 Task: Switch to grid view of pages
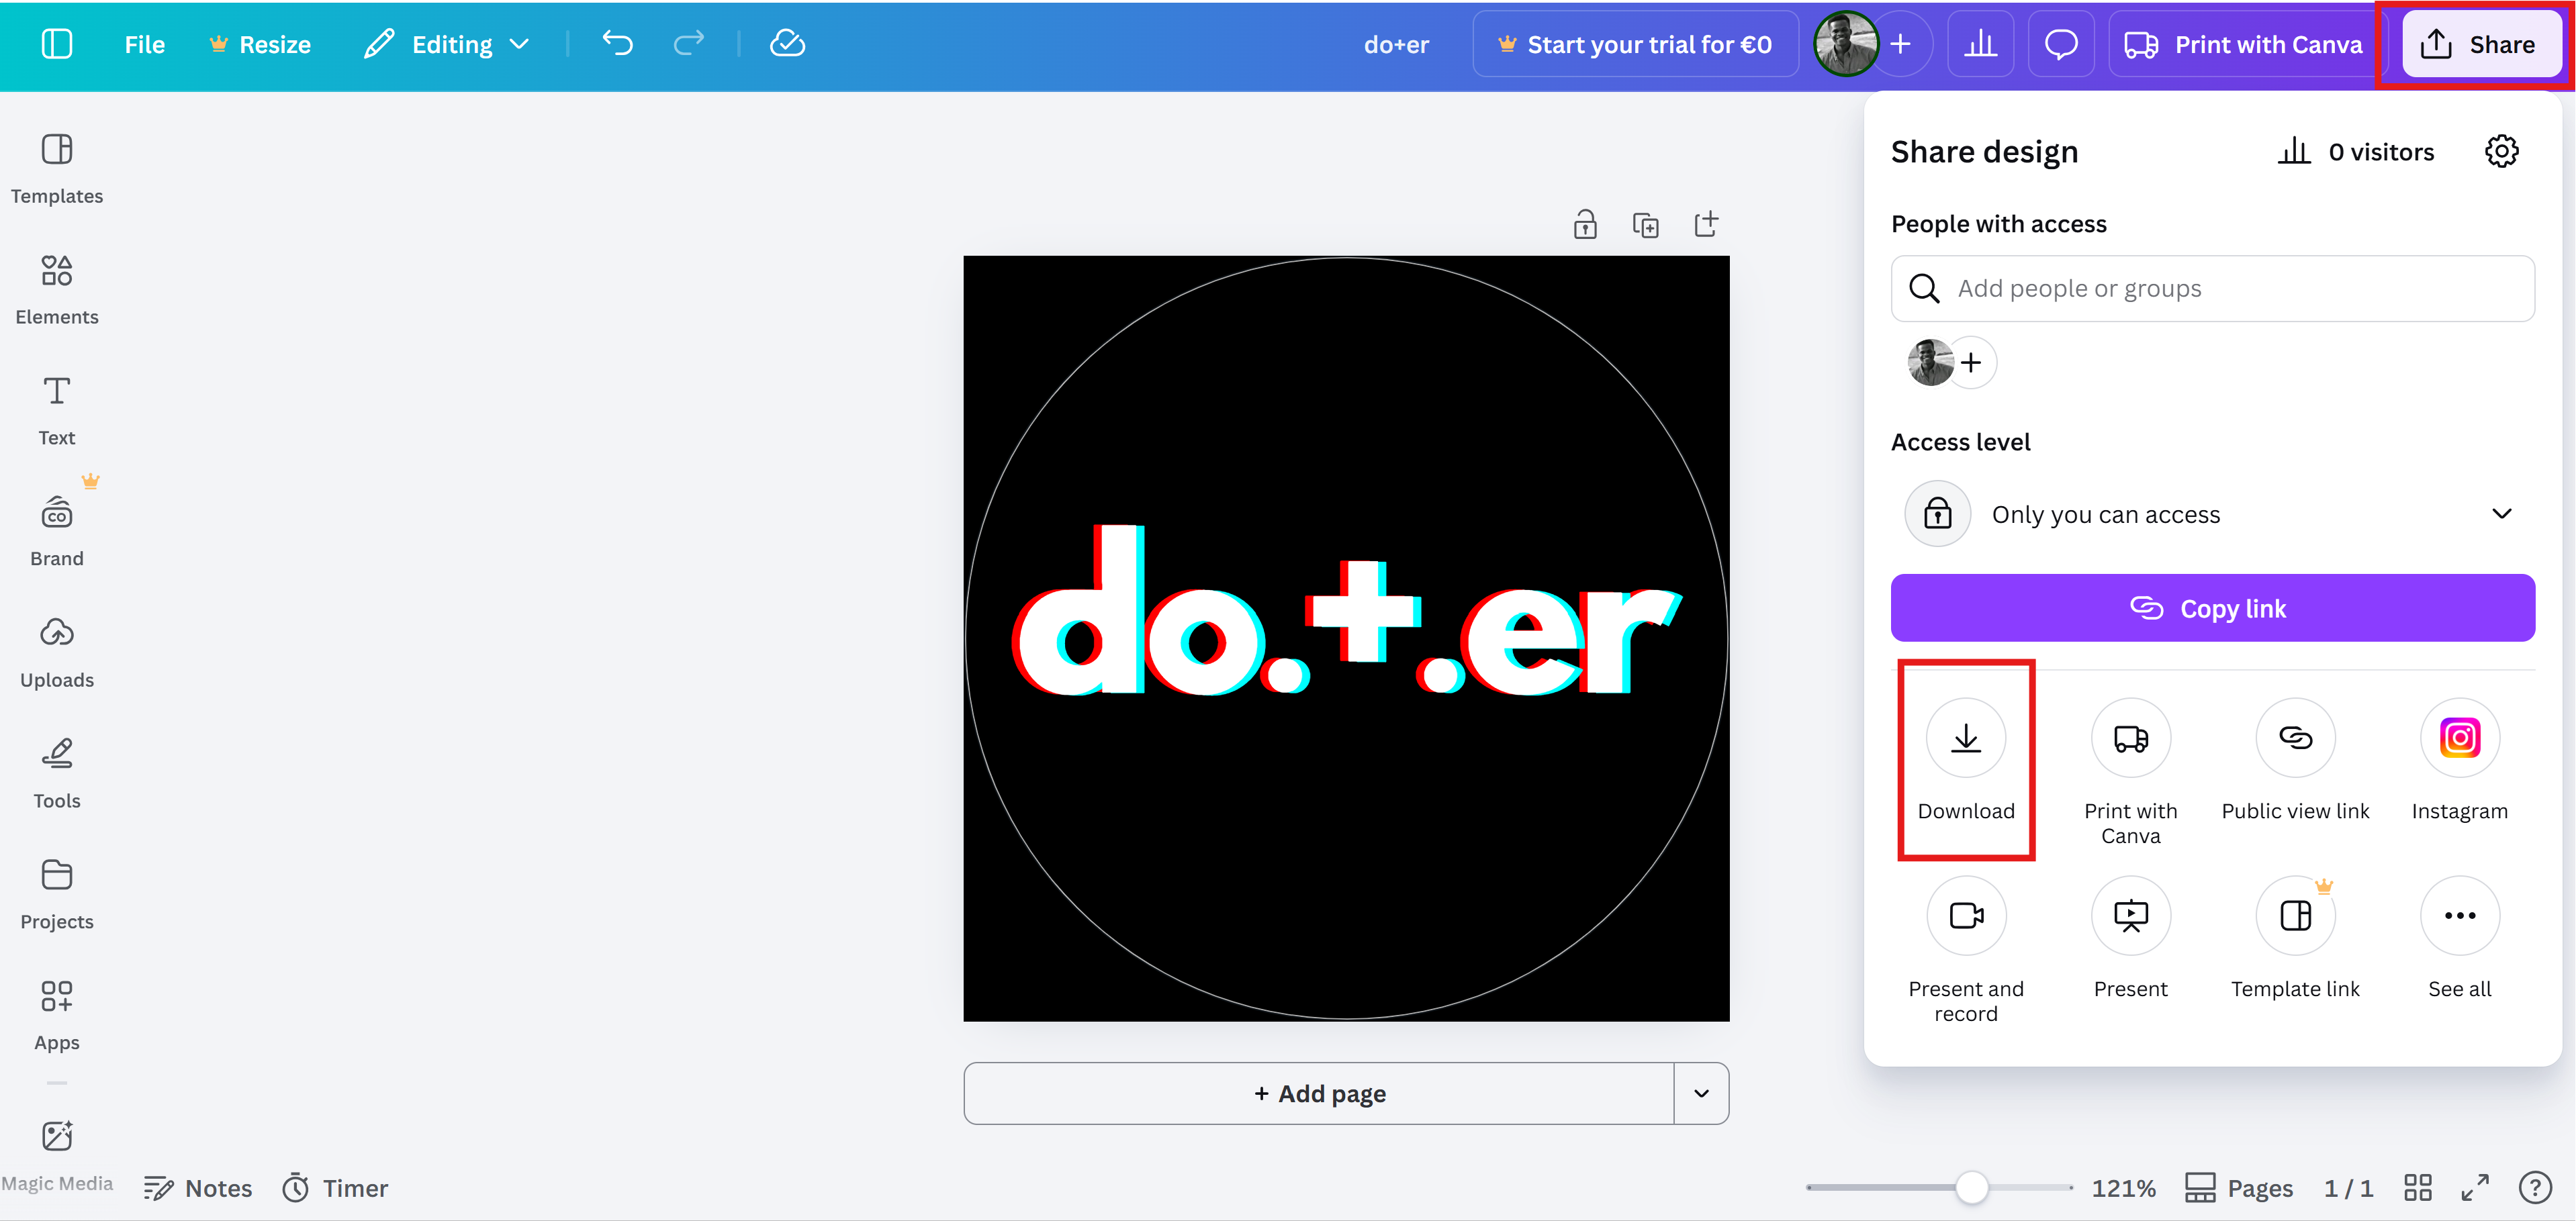pos(2419,1187)
